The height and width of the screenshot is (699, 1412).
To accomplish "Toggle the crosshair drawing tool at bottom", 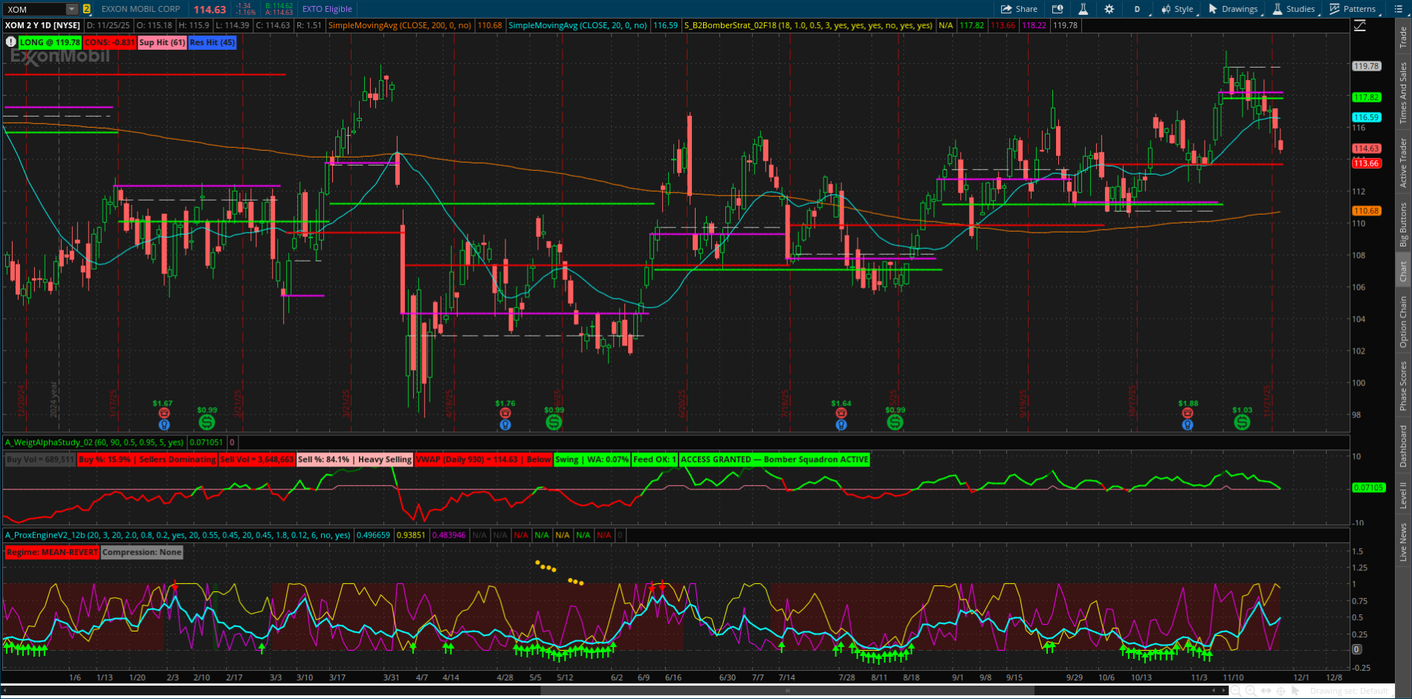I will pos(1282,691).
